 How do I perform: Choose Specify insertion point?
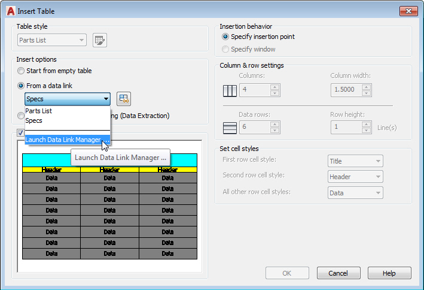tap(258, 37)
